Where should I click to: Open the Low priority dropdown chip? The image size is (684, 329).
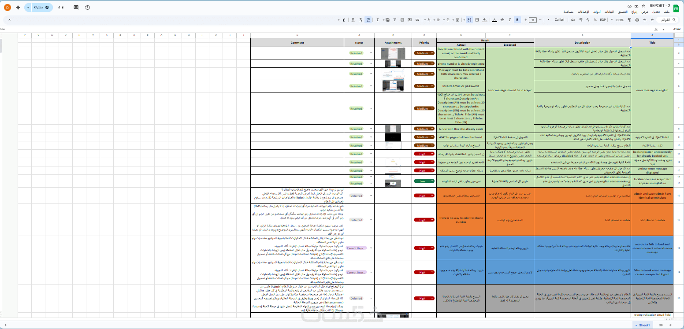[x=424, y=181]
